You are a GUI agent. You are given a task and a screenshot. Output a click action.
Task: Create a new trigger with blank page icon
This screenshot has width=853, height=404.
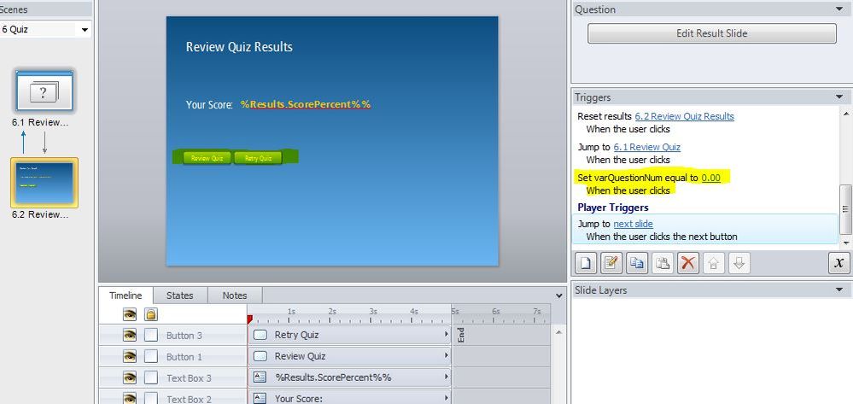tap(585, 264)
